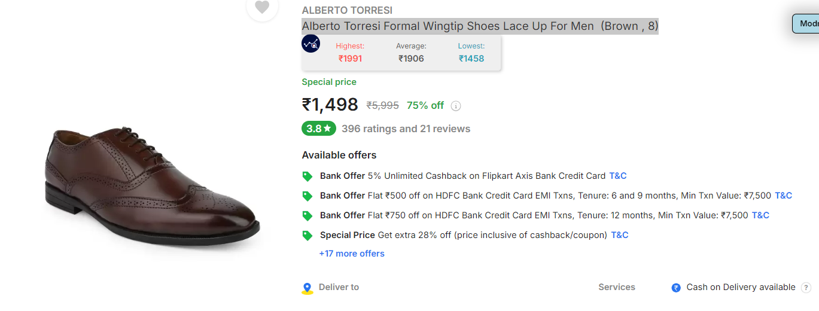Expand +17 more offers

point(352,254)
